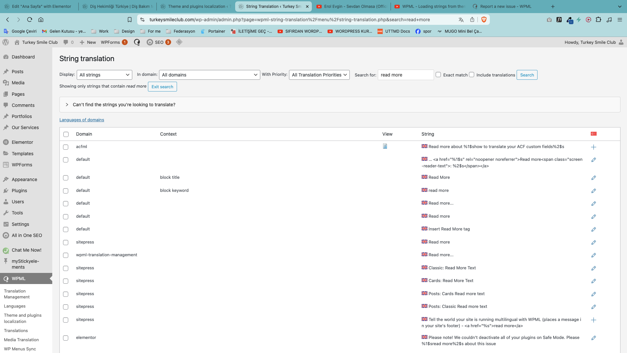Screen dimensions: 627x353
Task: Open the Languages of domains link
Action: (x=82, y=120)
